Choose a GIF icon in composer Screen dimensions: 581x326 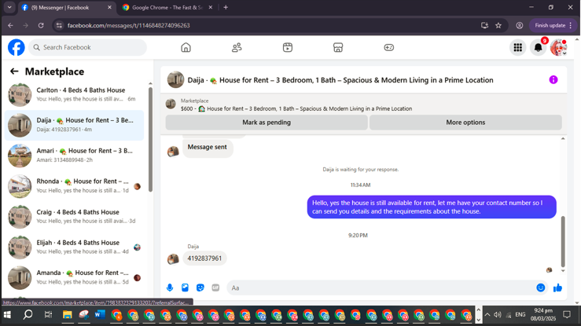(215, 288)
